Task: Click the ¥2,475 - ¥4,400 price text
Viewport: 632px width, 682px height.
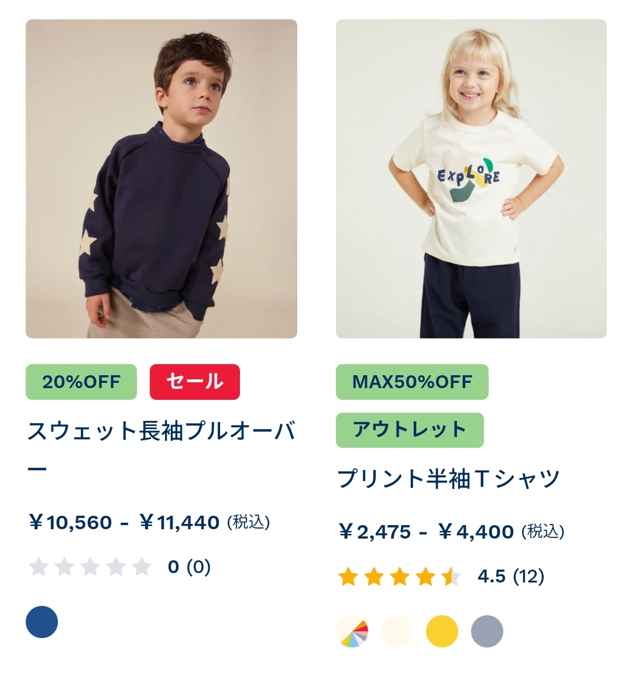Action: [x=451, y=532]
